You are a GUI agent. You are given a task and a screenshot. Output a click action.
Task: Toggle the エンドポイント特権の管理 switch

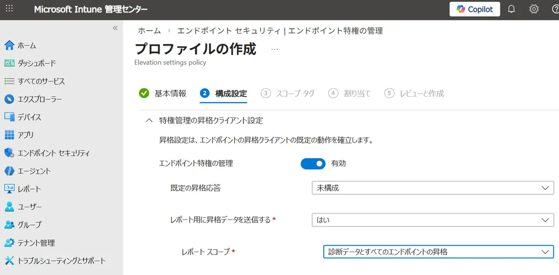(313, 164)
